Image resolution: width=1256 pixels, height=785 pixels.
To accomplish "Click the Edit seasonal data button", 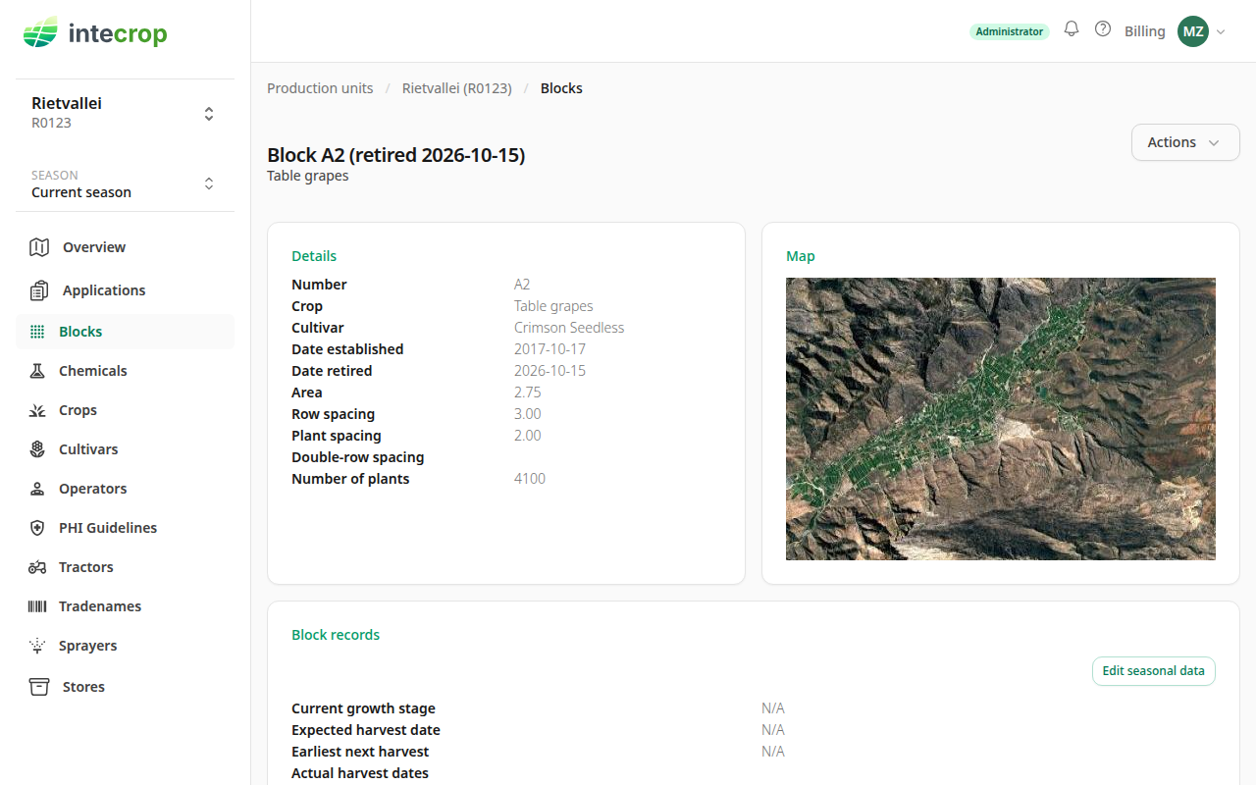I will [1154, 671].
